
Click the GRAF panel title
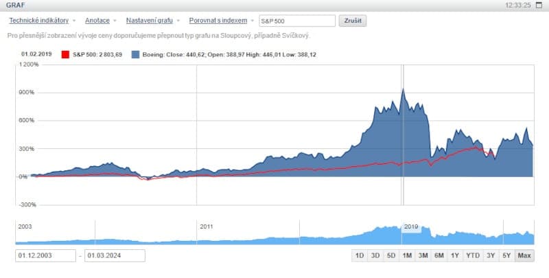[x=15, y=5]
